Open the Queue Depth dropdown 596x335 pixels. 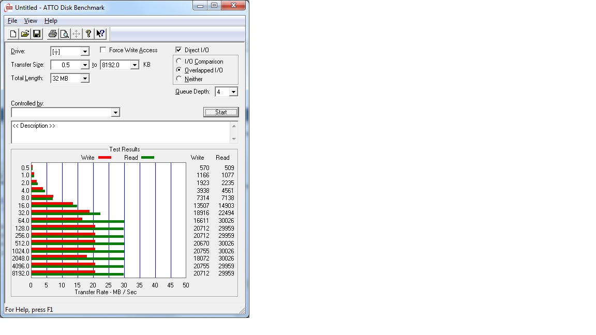[x=233, y=92]
